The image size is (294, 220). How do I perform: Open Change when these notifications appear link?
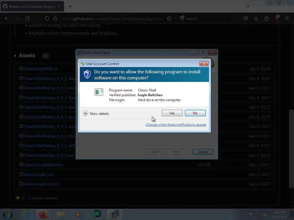click(176, 125)
